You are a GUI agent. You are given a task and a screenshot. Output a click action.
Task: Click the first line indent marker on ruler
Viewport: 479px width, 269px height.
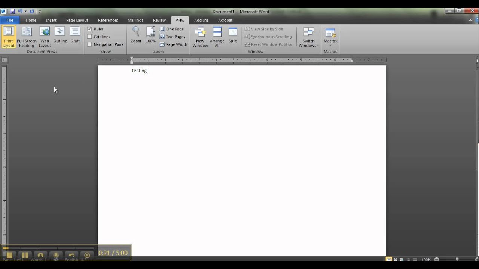[132, 58]
